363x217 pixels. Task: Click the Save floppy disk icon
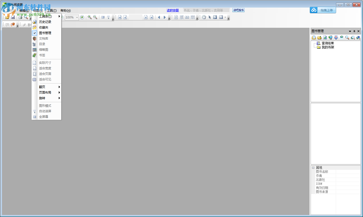point(13,17)
